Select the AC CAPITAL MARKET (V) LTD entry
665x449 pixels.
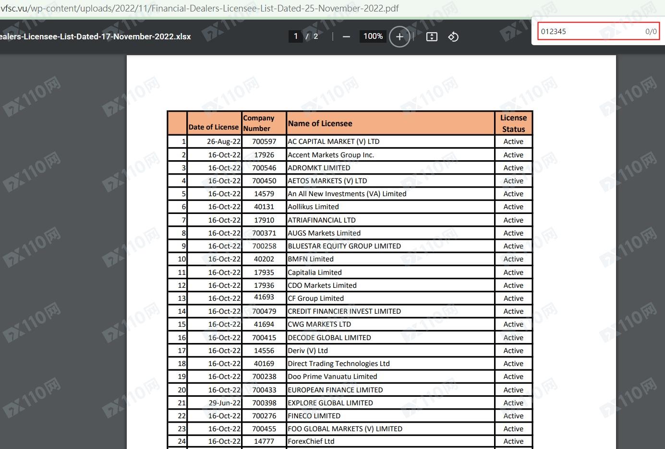click(x=334, y=142)
